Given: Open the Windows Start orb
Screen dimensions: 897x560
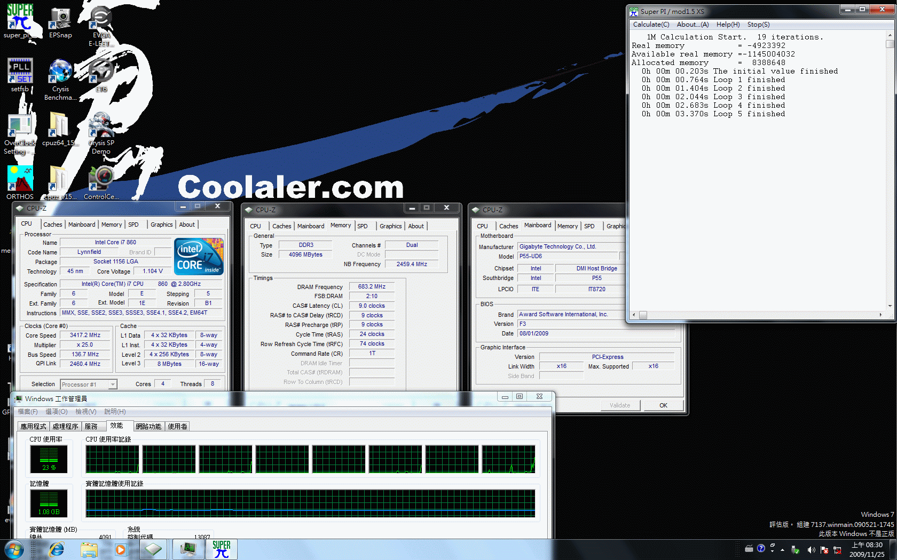Looking at the screenshot, I should point(14,549).
